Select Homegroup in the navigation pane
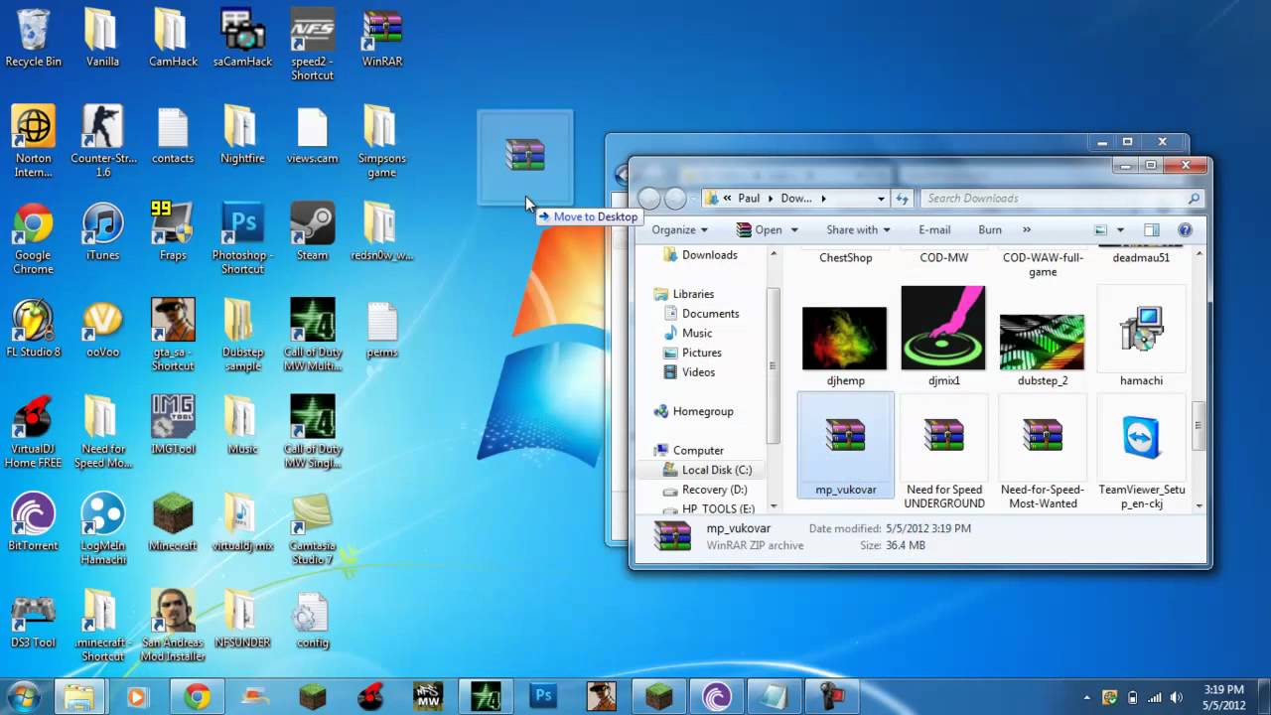Screen dimensions: 1271x715 click(x=702, y=411)
